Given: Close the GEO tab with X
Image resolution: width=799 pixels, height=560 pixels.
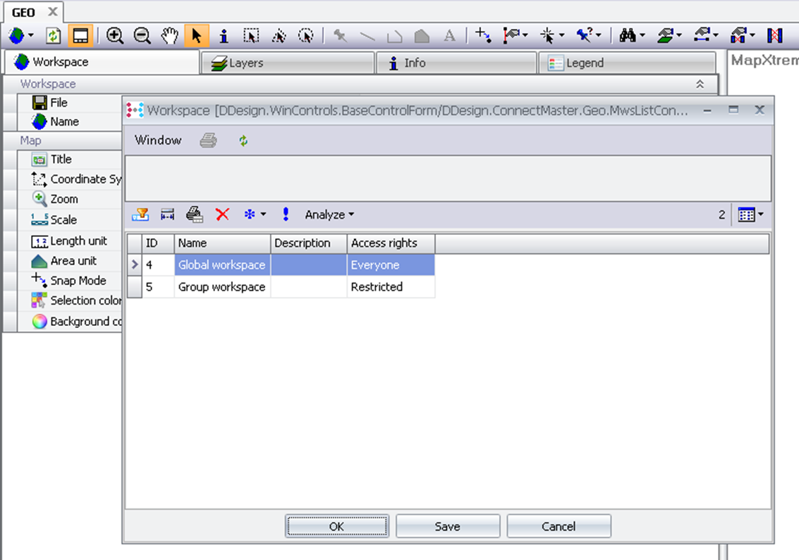Looking at the screenshot, I should click(x=52, y=11).
